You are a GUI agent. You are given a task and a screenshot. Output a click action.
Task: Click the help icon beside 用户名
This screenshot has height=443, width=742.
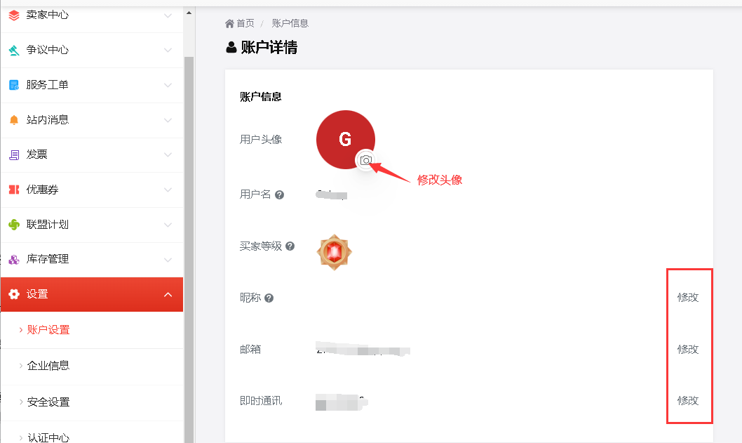(x=280, y=195)
